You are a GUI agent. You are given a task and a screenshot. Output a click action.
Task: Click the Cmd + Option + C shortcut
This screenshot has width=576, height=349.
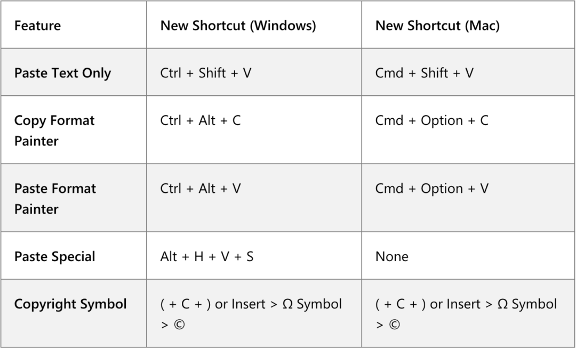[431, 120]
